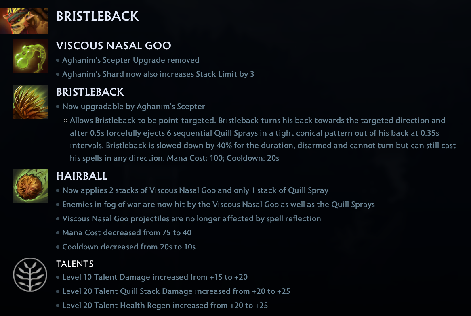Select the spell reflection change note

click(191, 219)
